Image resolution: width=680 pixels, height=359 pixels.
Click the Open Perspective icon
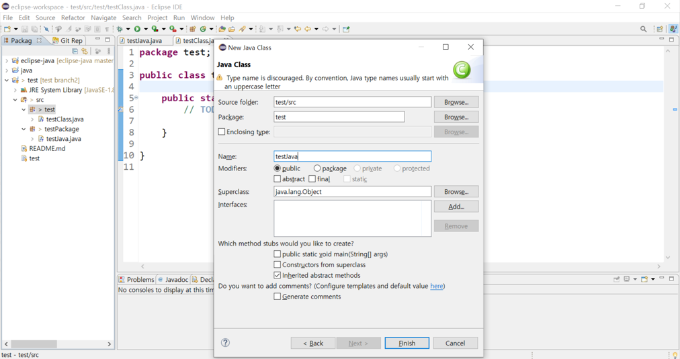(660, 29)
